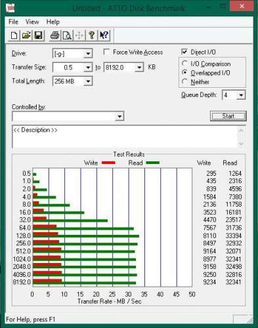Click the 1024.0 row label
The height and width of the screenshot is (328, 258).
pos(22,259)
